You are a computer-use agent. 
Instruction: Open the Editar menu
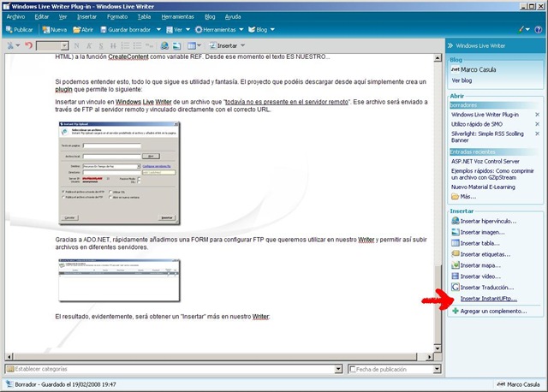pos(42,17)
